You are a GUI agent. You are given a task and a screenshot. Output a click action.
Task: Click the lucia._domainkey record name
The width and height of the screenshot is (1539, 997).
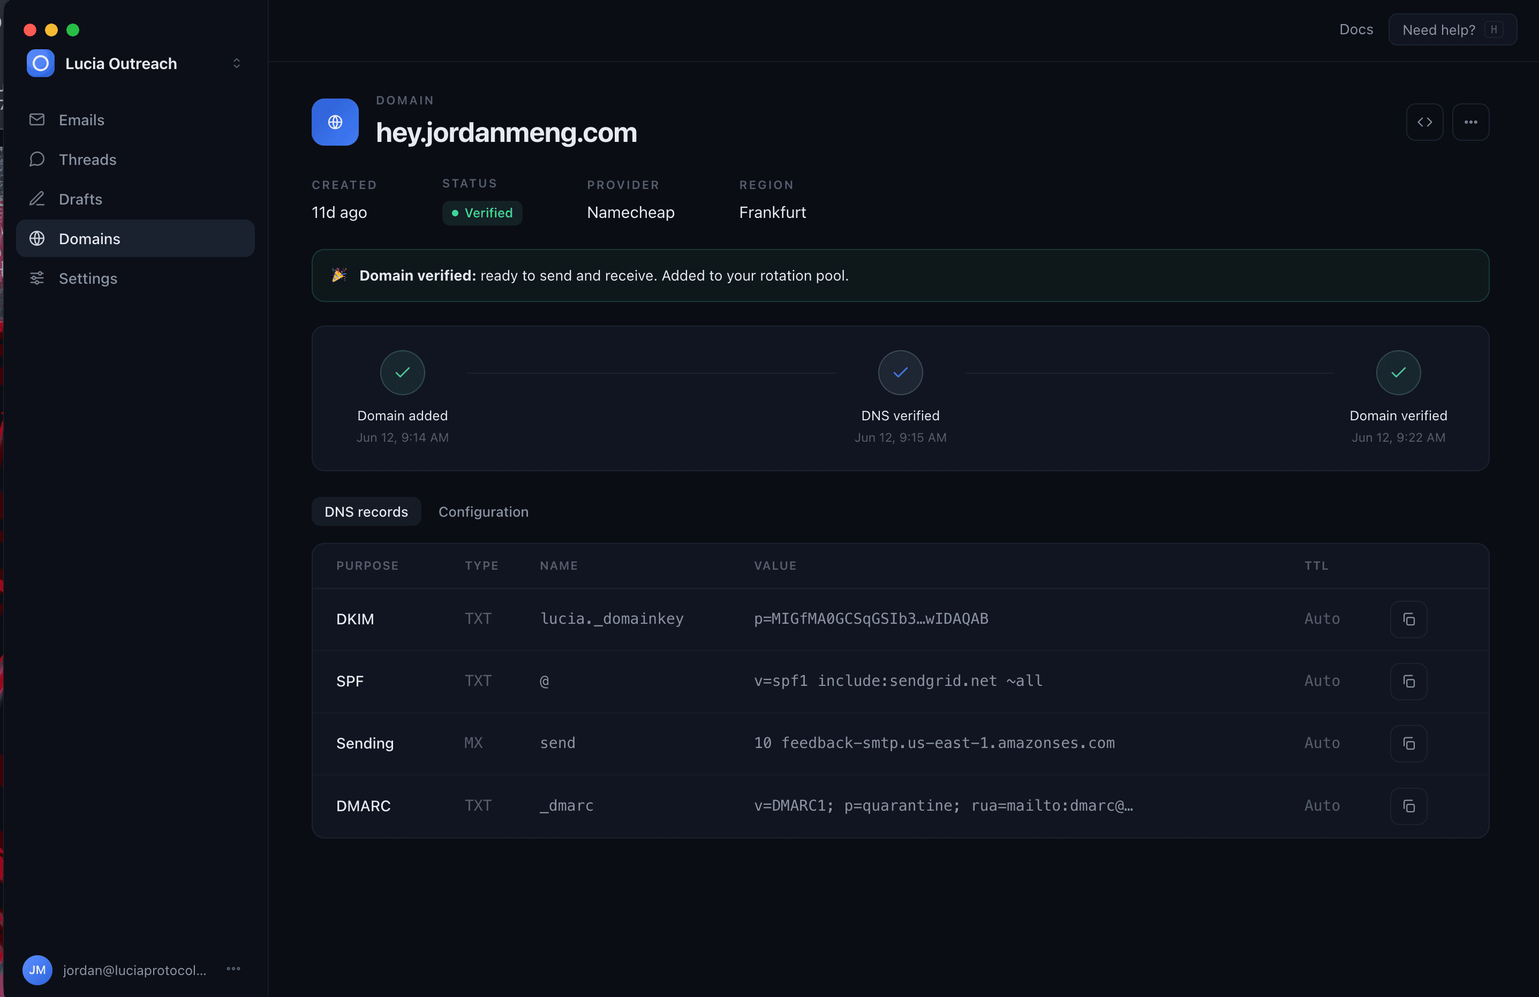pyautogui.click(x=612, y=619)
